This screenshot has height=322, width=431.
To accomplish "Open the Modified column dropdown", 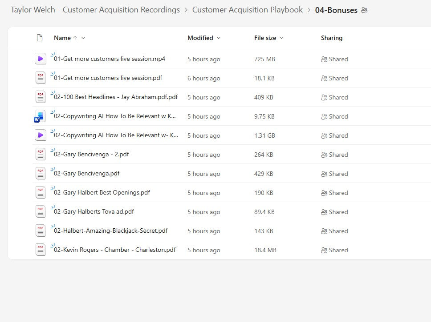I will (218, 38).
